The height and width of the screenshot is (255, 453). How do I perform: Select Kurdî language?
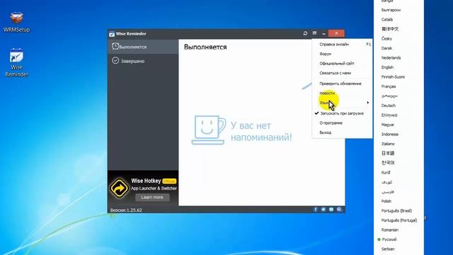coord(386,172)
